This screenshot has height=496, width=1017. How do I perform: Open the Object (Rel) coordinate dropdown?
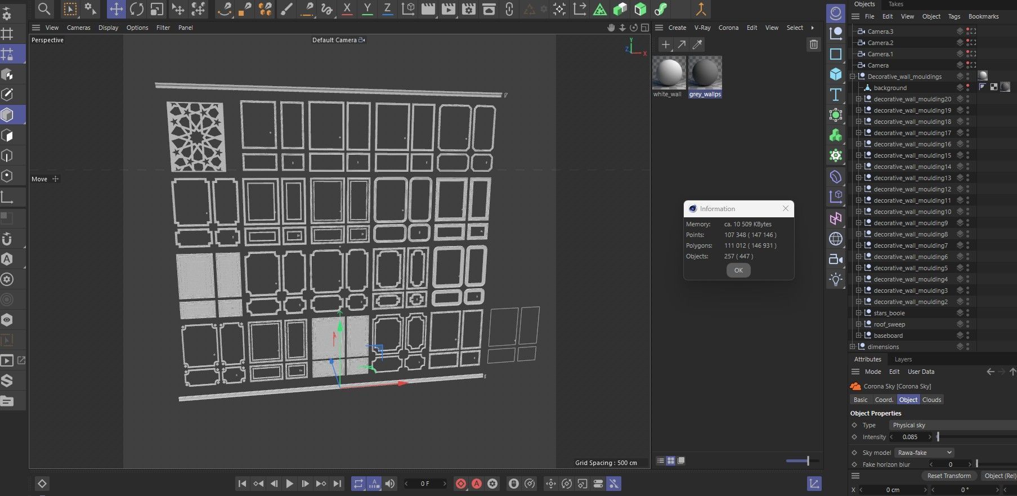(998, 476)
